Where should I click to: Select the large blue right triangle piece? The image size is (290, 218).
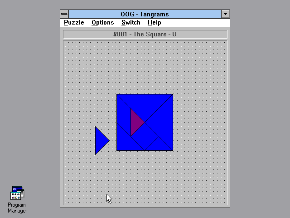point(163,122)
